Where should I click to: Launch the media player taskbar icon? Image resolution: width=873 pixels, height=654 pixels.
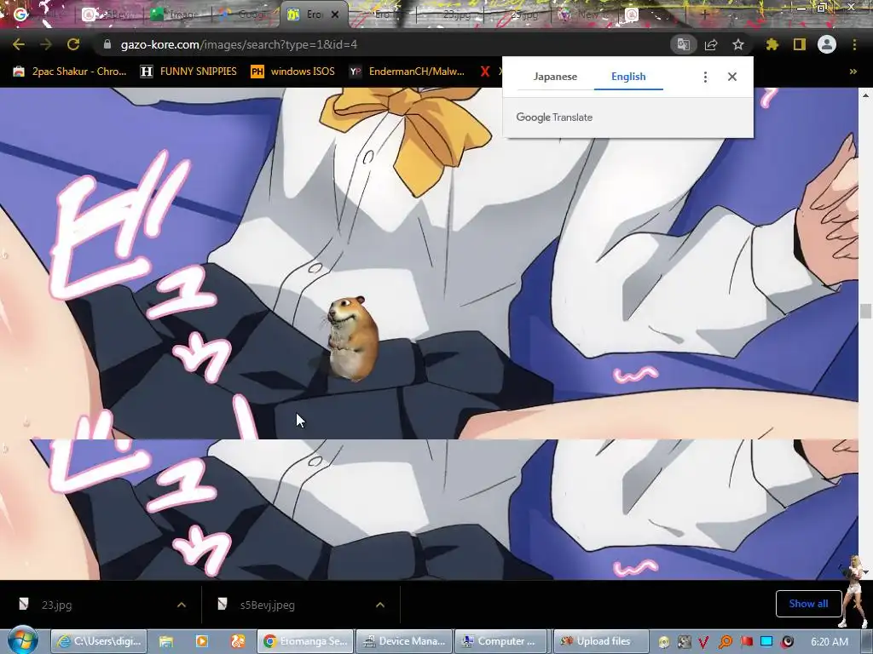(x=201, y=641)
